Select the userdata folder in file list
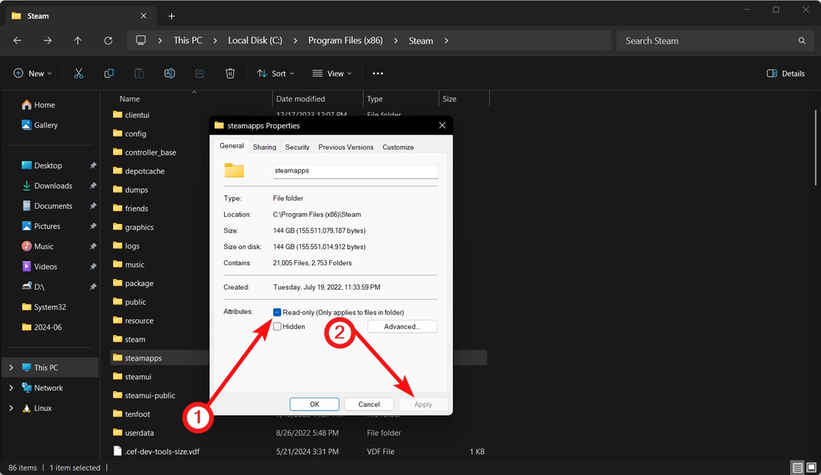The image size is (821, 475). click(x=139, y=433)
